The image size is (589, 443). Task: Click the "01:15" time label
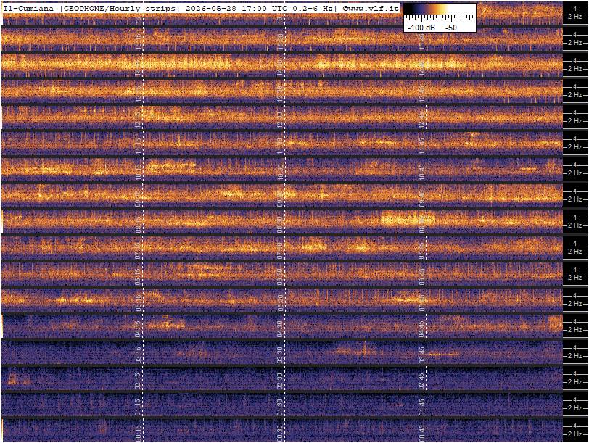point(139,407)
